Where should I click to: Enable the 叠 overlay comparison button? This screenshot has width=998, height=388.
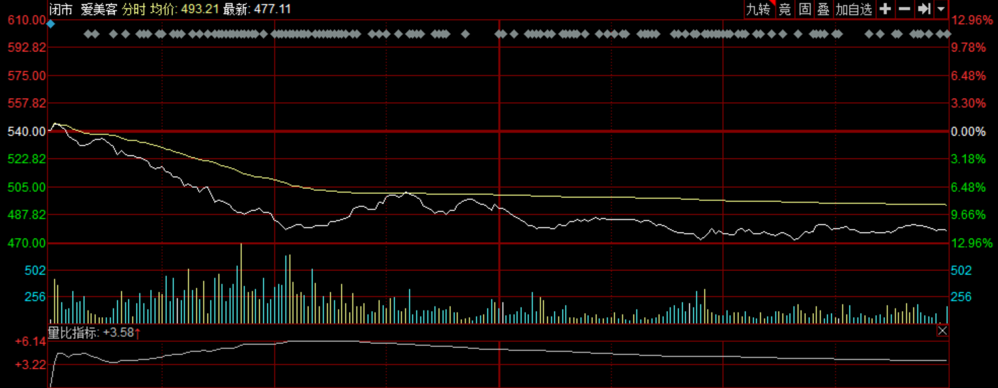pos(823,9)
